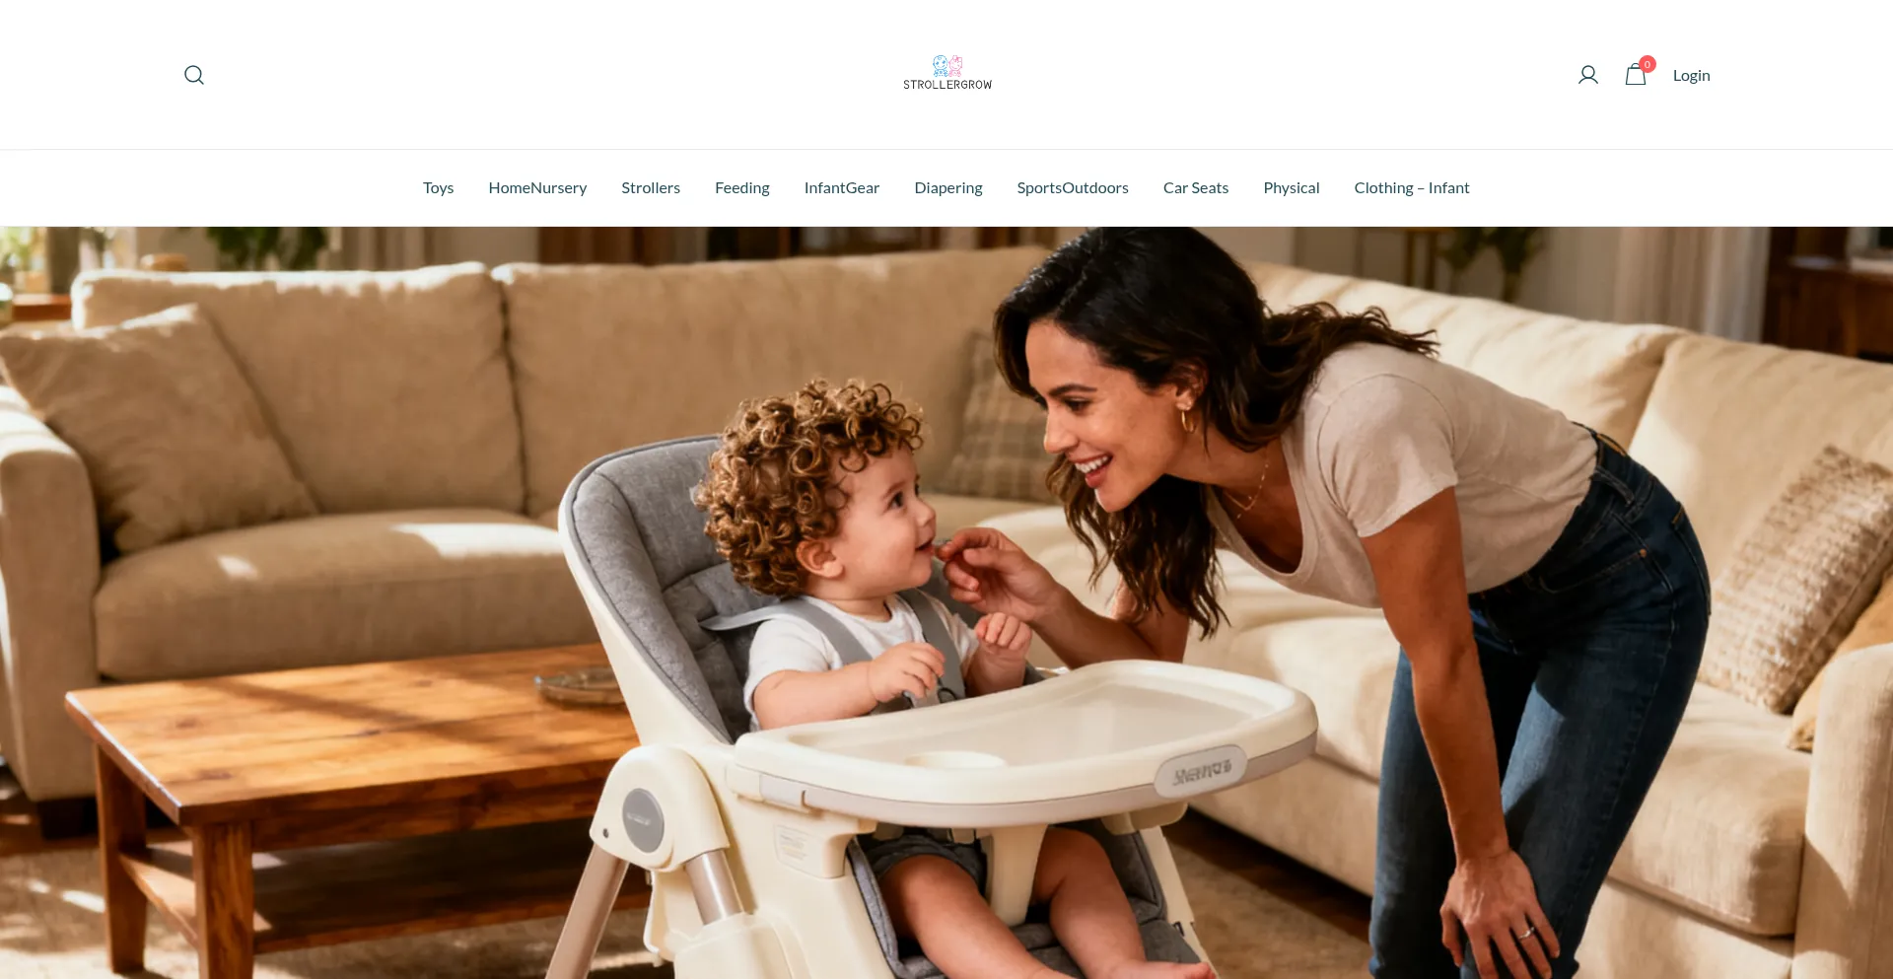Click the StrollerGrow logo

click(x=947, y=73)
